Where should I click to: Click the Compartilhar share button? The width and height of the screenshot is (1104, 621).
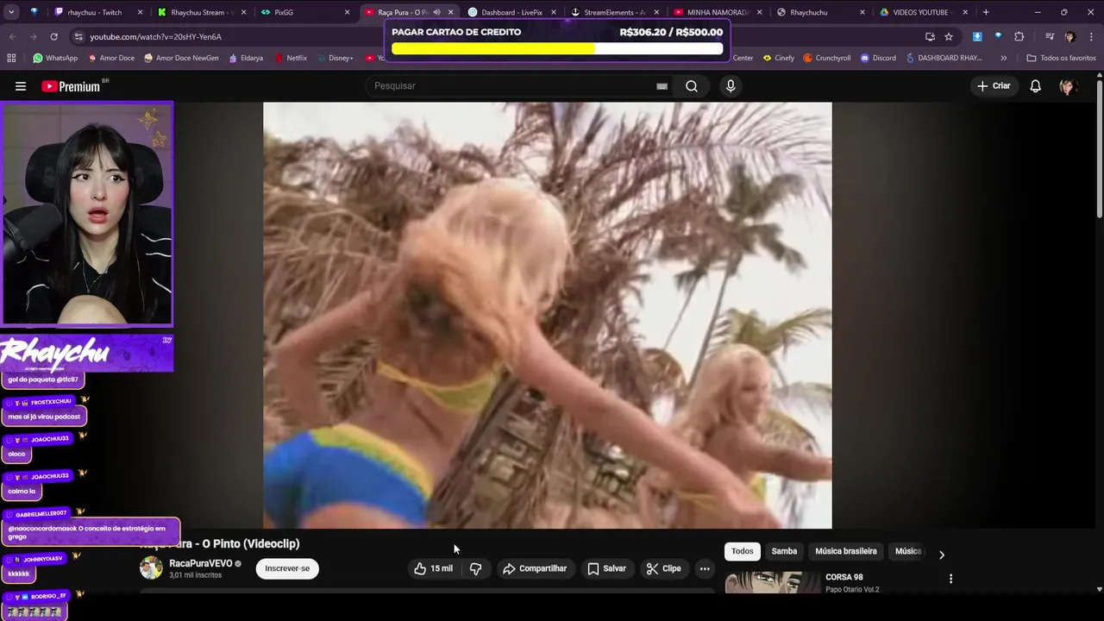coord(535,568)
